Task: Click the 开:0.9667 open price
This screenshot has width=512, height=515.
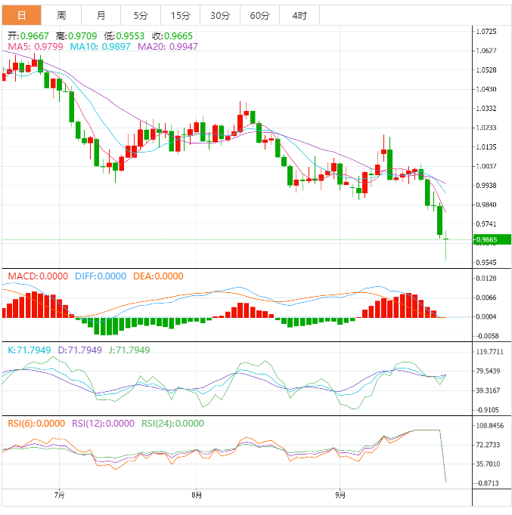Action: click(28, 35)
